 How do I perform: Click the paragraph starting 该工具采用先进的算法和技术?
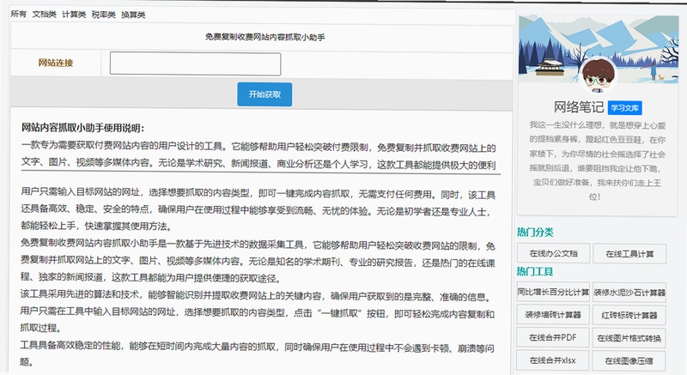coord(258,311)
